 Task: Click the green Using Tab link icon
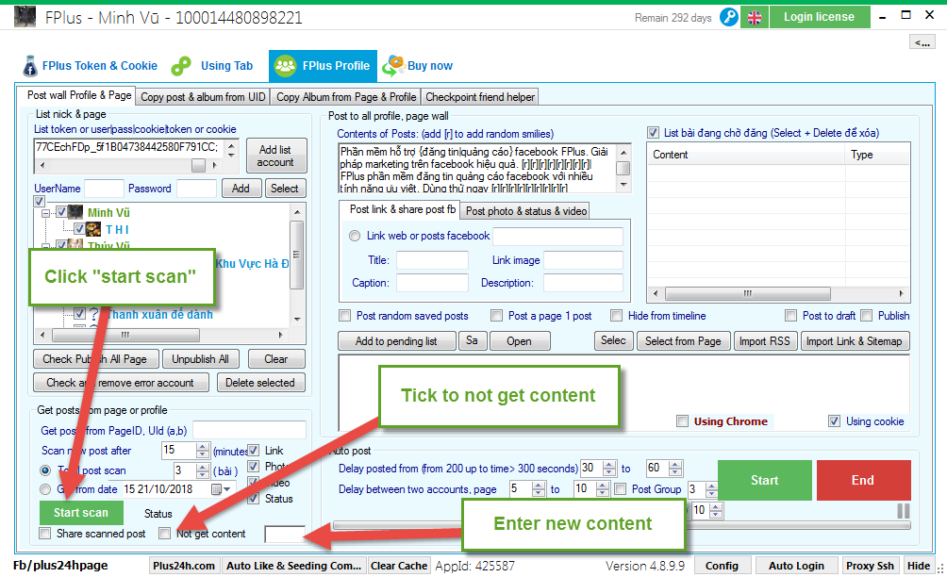pyautogui.click(x=181, y=66)
